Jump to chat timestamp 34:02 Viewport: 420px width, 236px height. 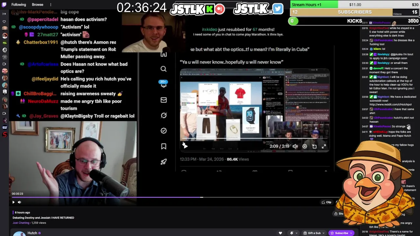pos(365,118)
